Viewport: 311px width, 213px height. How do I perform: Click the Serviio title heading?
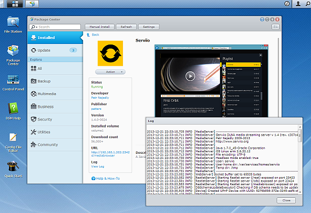[143, 40]
